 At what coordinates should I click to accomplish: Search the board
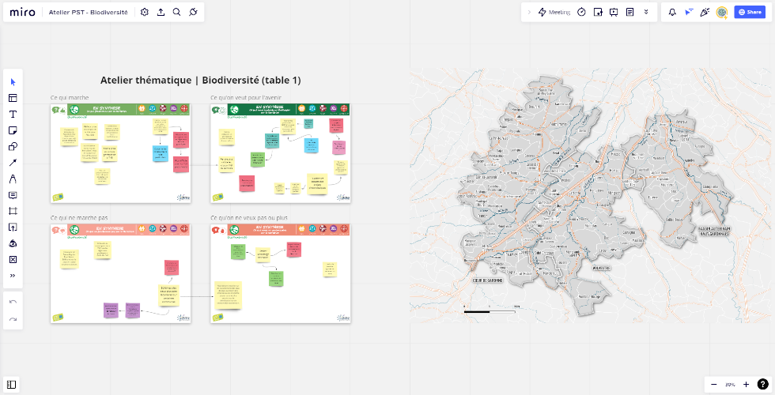click(176, 13)
